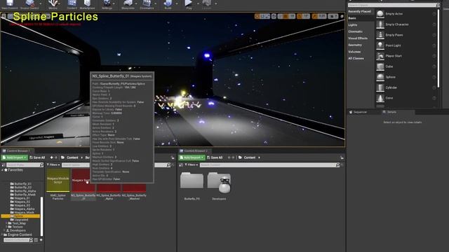This screenshot has width=449, height=252.
Task: Click Empty Actor icon
Action: point(380,14)
